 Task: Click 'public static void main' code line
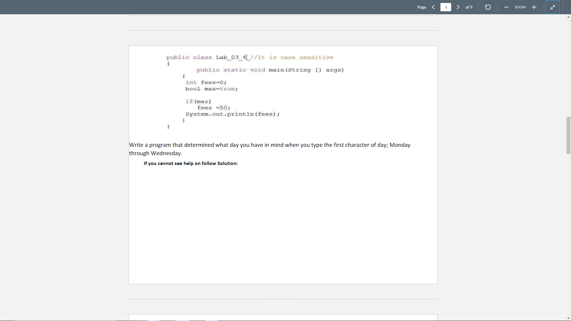click(x=270, y=70)
